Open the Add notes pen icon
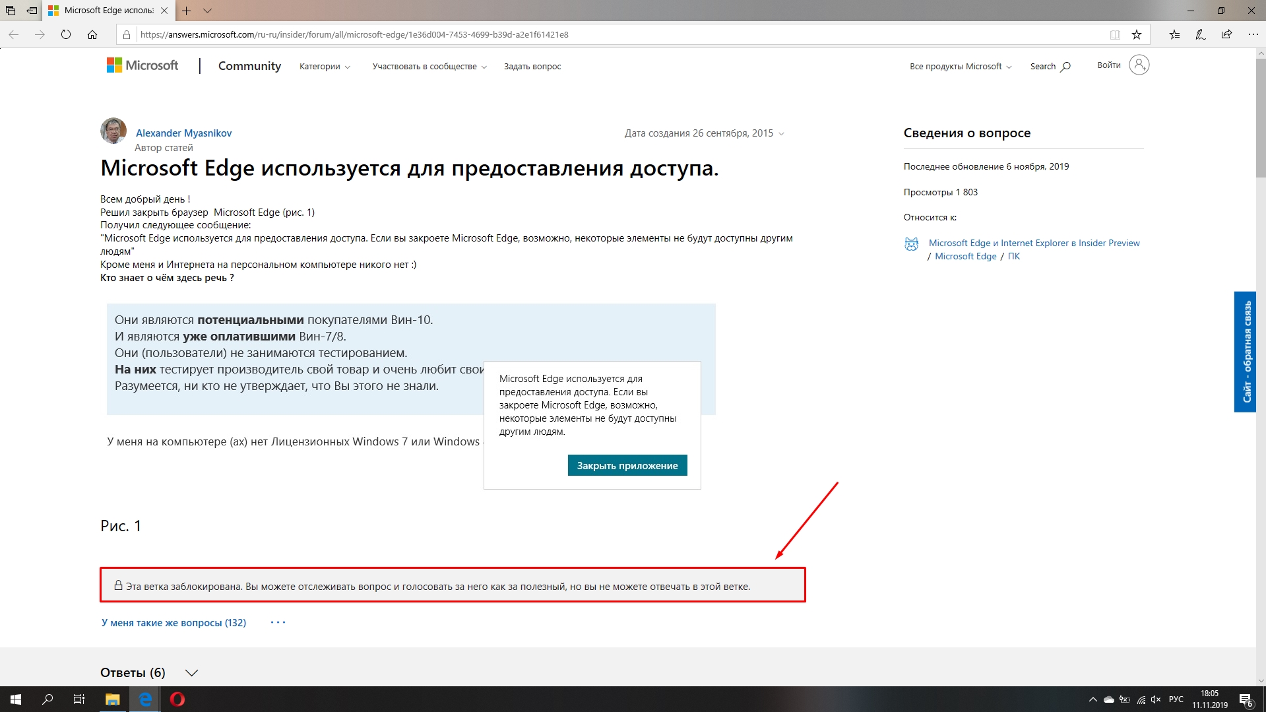Image resolution: width=1266 pixels, height=712 pixels. pyautogui.click(x=1201, y=34)
